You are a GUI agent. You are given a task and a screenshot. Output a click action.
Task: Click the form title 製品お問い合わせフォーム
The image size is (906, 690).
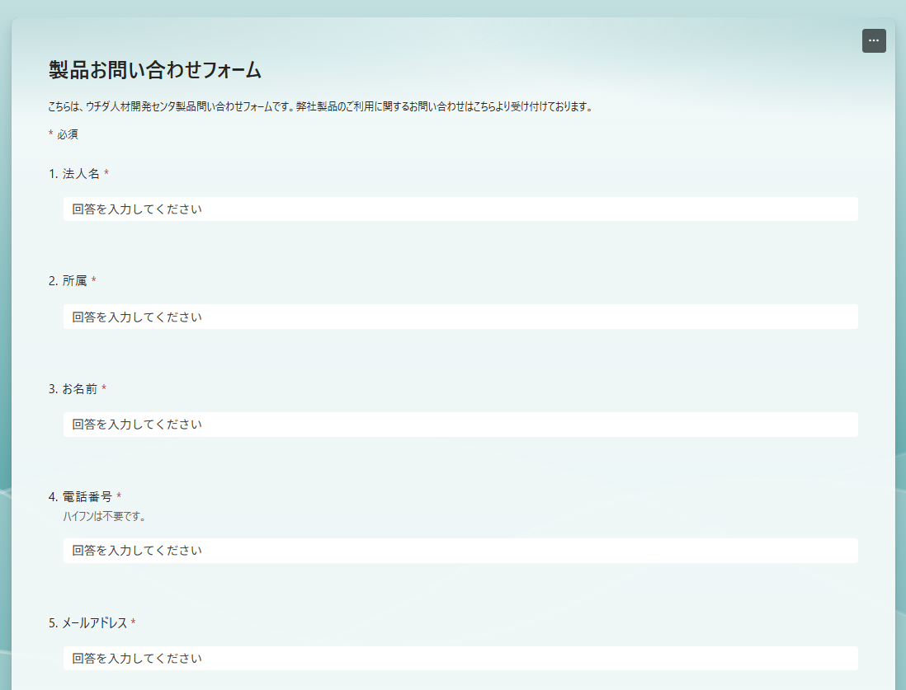pos(155,71)
